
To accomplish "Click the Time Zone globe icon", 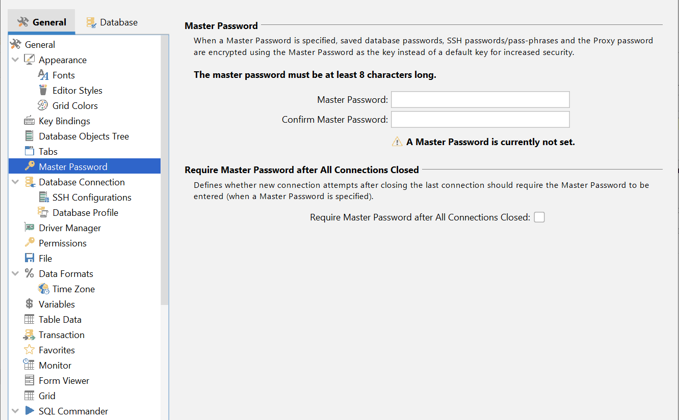I will point(43,289).
